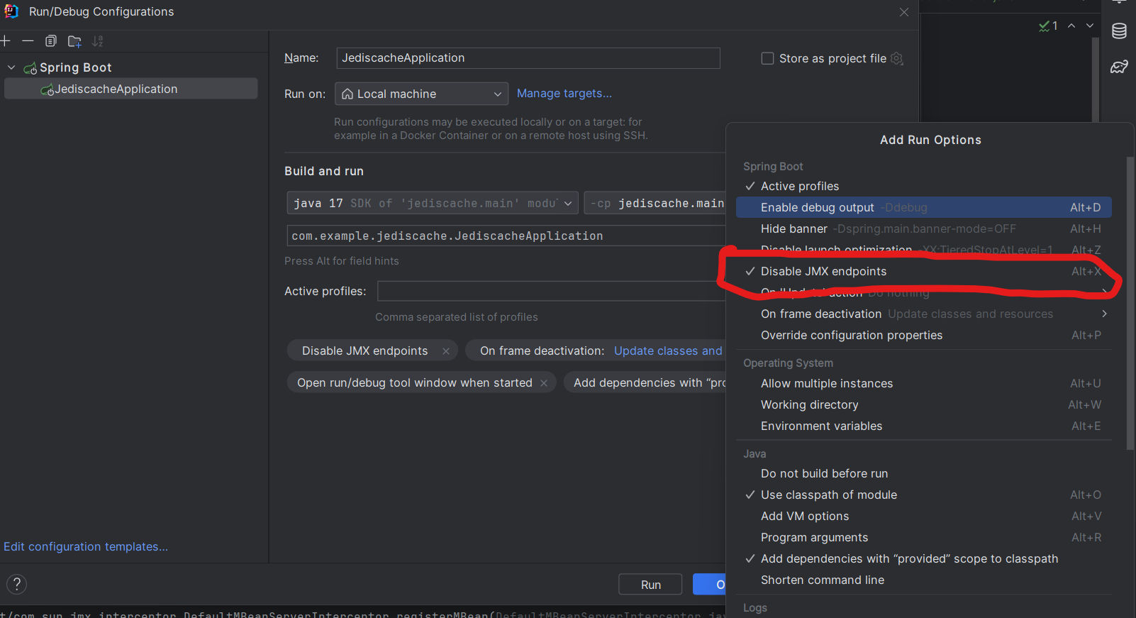Select Enable debug output option
Screen dimensions: 1136x618
[923, 207]
